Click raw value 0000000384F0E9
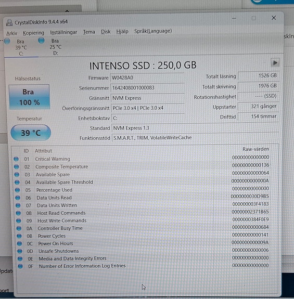 (250, 219)
